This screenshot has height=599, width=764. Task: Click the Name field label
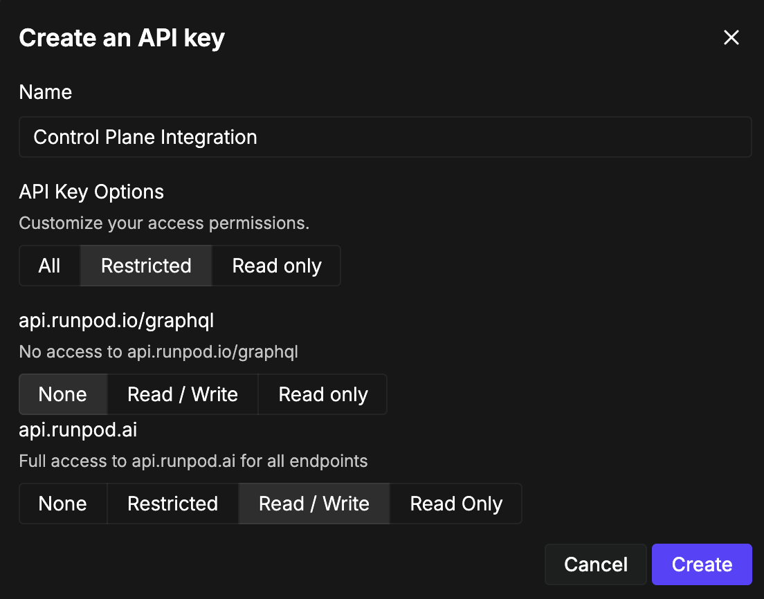(46, 93)
